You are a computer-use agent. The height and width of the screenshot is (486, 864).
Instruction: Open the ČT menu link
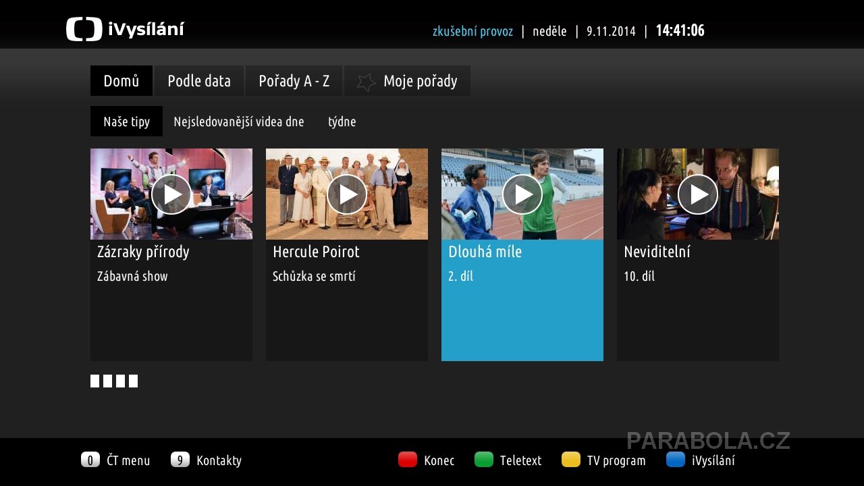pos(128,460)
